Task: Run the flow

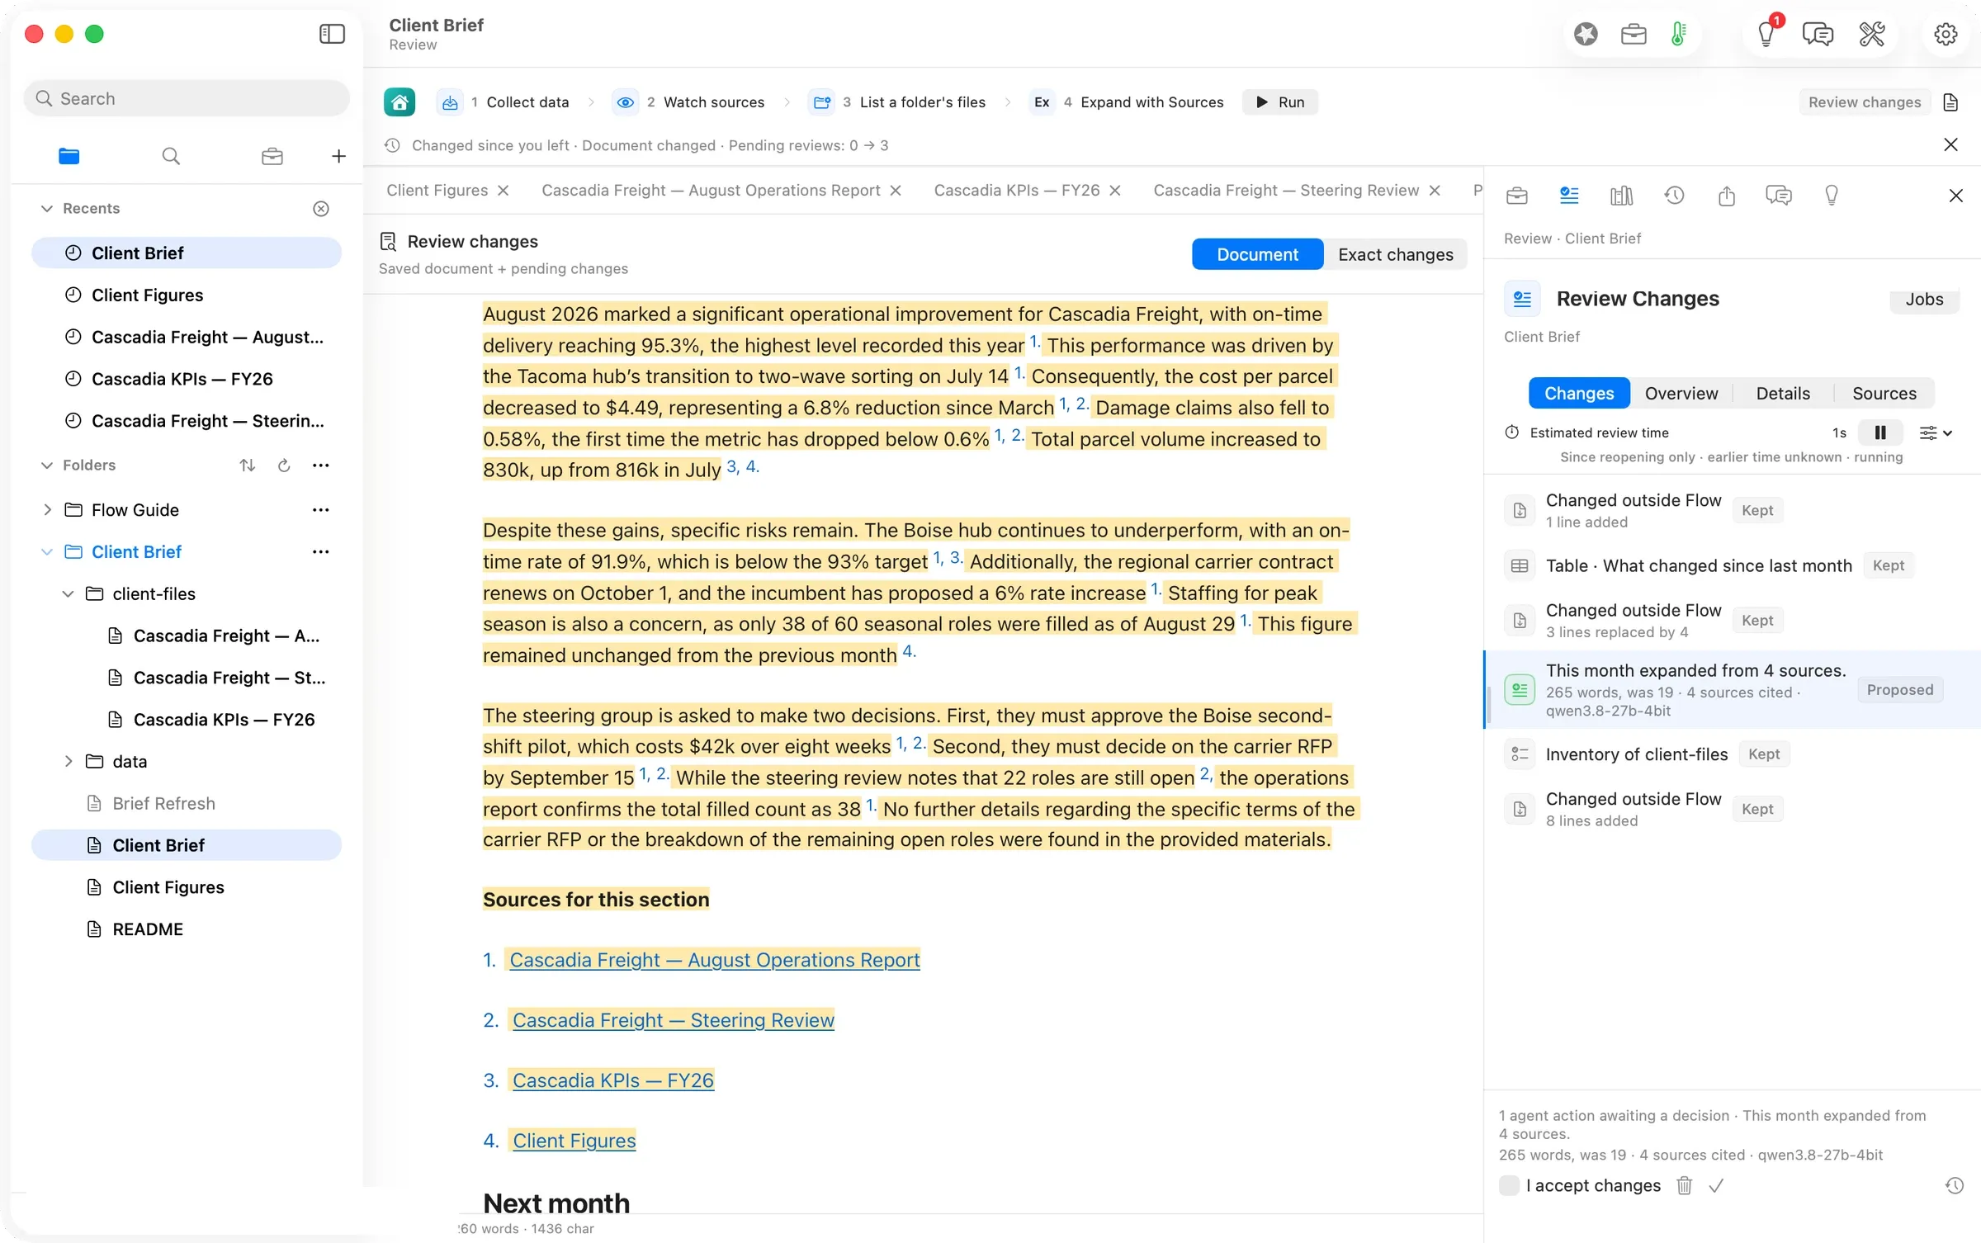Action: pos(1280,102)
